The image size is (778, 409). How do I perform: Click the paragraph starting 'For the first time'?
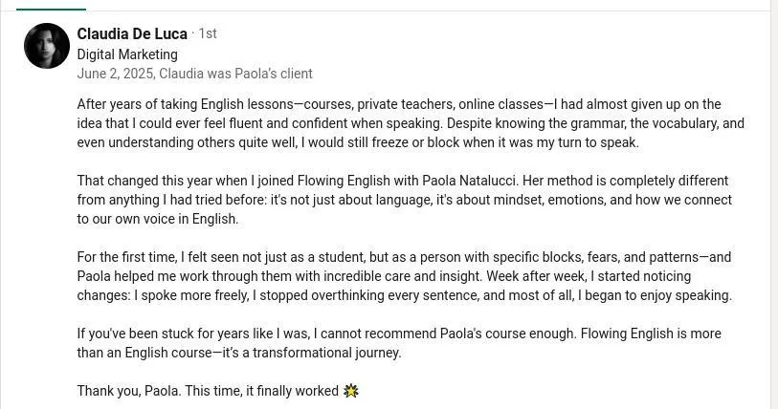click(x=405, y=276)
